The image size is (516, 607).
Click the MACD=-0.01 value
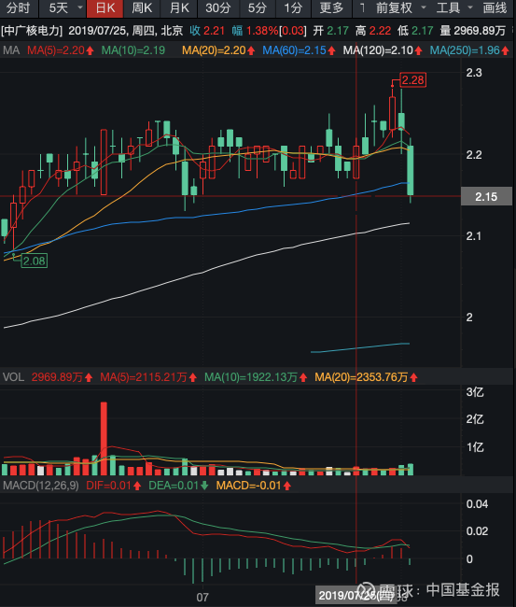pos(254,486)
